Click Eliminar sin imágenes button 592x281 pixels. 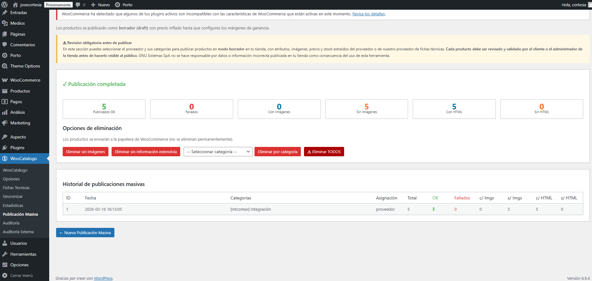86,152
